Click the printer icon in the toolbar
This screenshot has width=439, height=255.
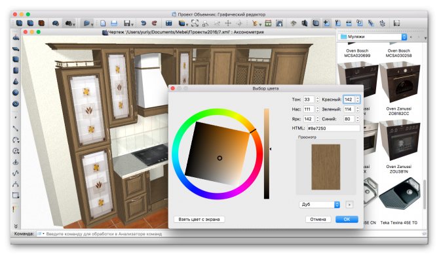point(113,23)
